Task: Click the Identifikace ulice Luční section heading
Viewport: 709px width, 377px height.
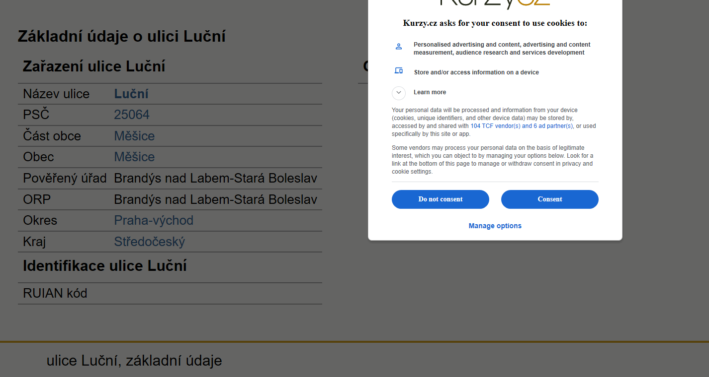Action: point(105,266)
